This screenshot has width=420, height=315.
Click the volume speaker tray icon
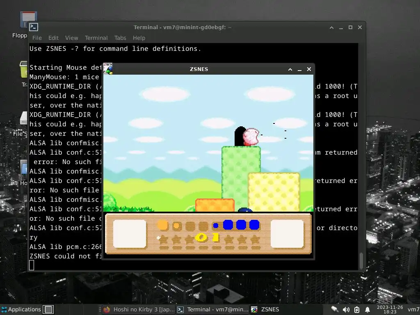click(x=346, y=310)
